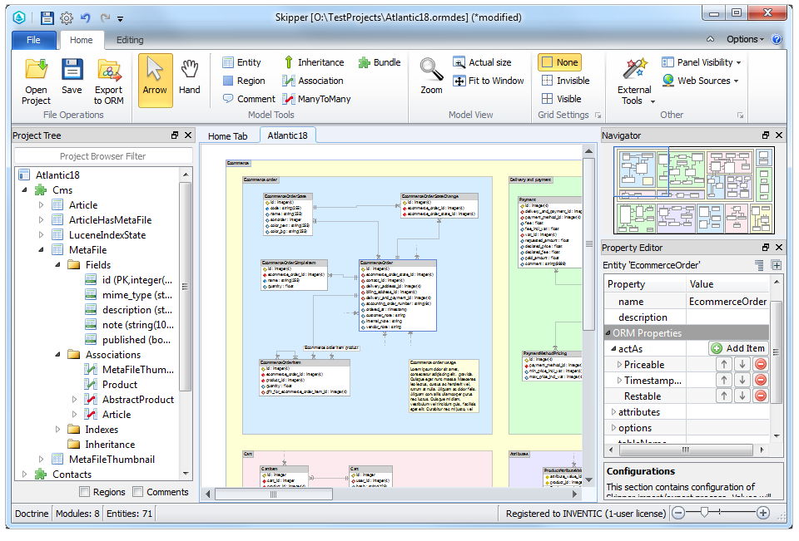Select the Atlantic18 document tab
The image size is (799, 541).
[287, 135]
